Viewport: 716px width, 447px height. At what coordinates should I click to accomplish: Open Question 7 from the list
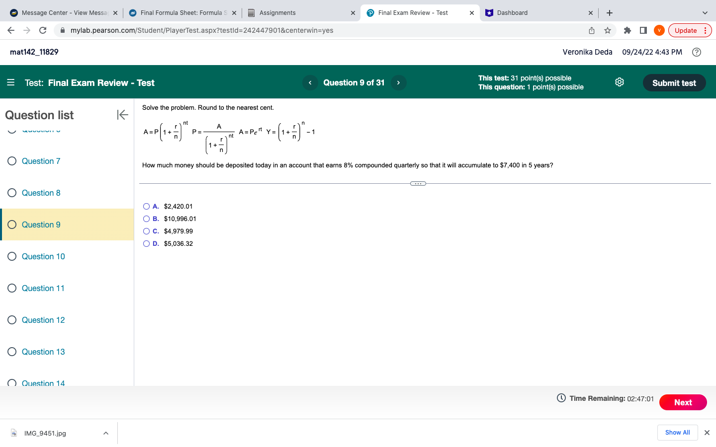click(41, 161)
